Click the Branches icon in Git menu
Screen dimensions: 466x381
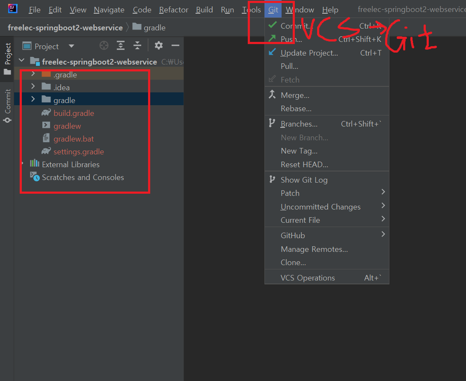coord(272,123)
